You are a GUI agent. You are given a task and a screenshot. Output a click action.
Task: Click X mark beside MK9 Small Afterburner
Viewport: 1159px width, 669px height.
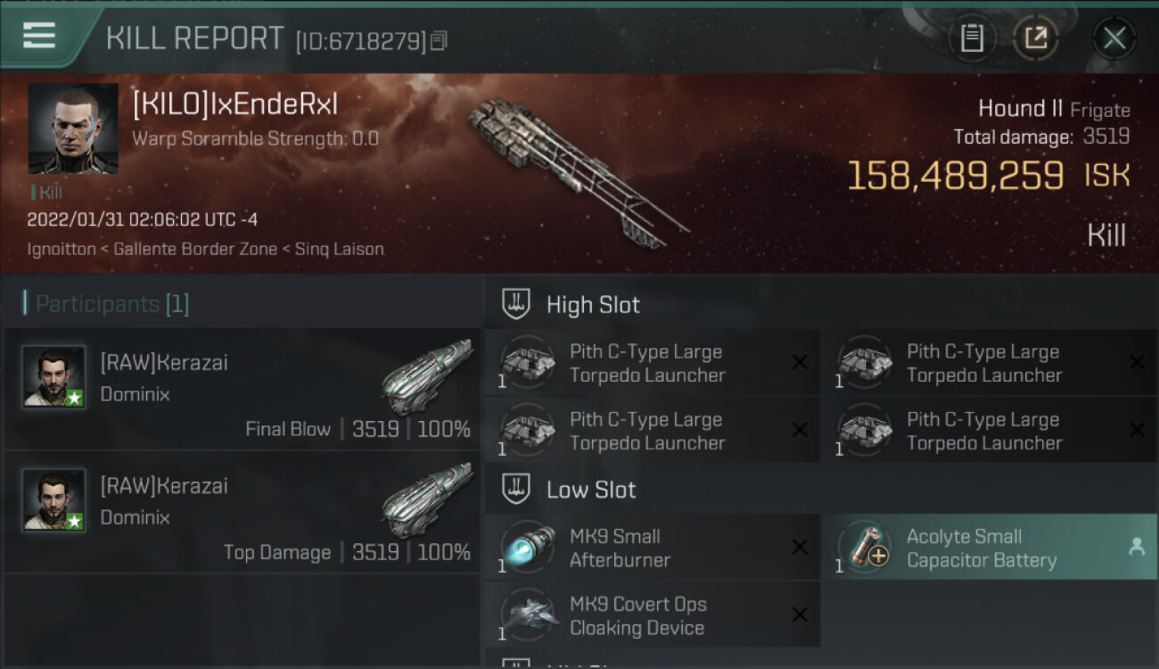(800, 547)
